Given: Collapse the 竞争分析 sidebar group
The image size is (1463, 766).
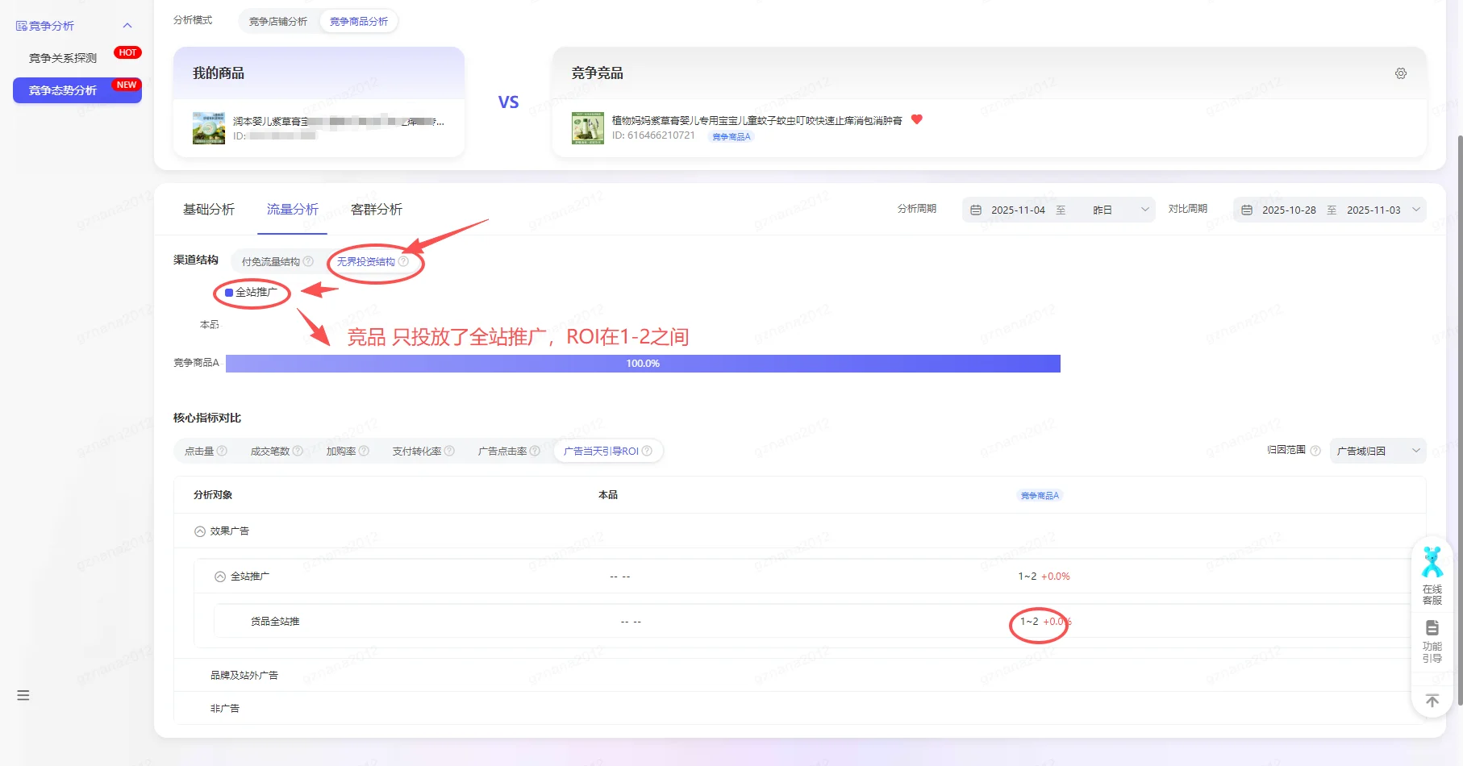Looking at the screenshot, I should click(127, 26).
